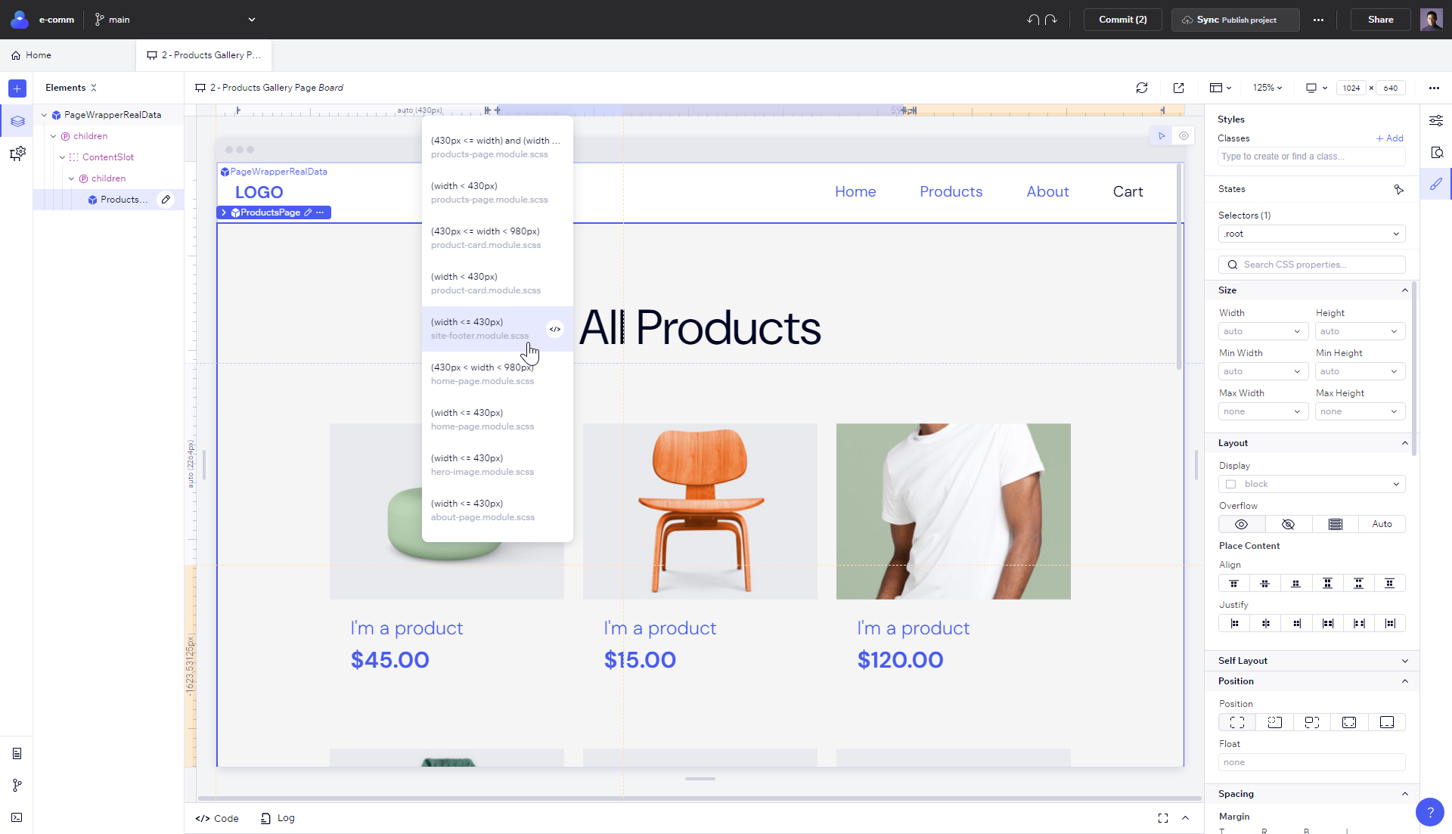Screen dimensions: 1452x834
Task: Open the git branch icon in bottom-left sidebar
Action: [17, 786]
